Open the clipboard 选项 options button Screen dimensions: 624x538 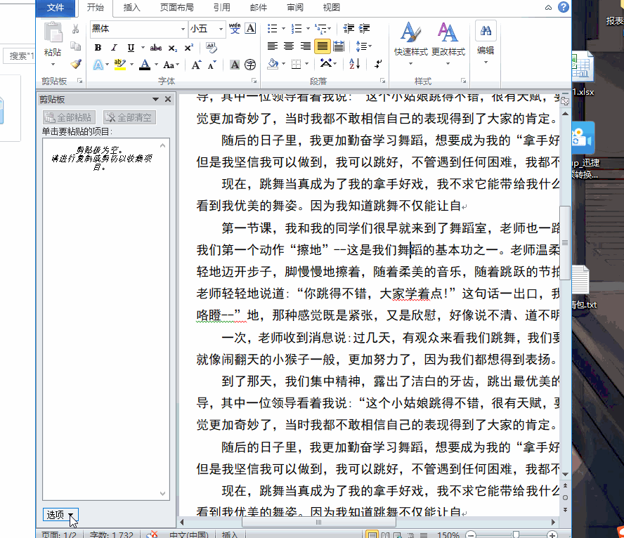click(x=60, y=515)
